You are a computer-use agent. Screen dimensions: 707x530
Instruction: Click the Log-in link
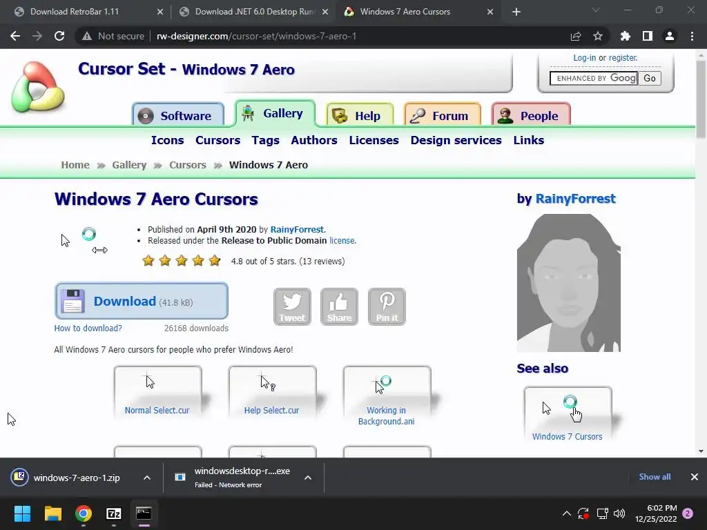pyautogui.click(x=584, y=58)
